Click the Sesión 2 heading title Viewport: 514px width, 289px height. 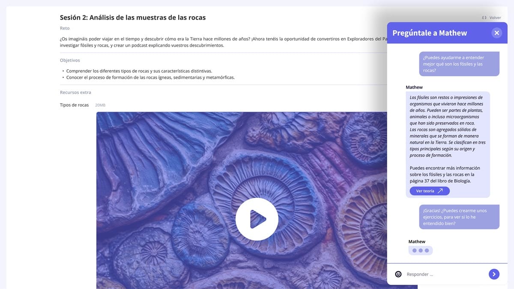coord(133,18)
